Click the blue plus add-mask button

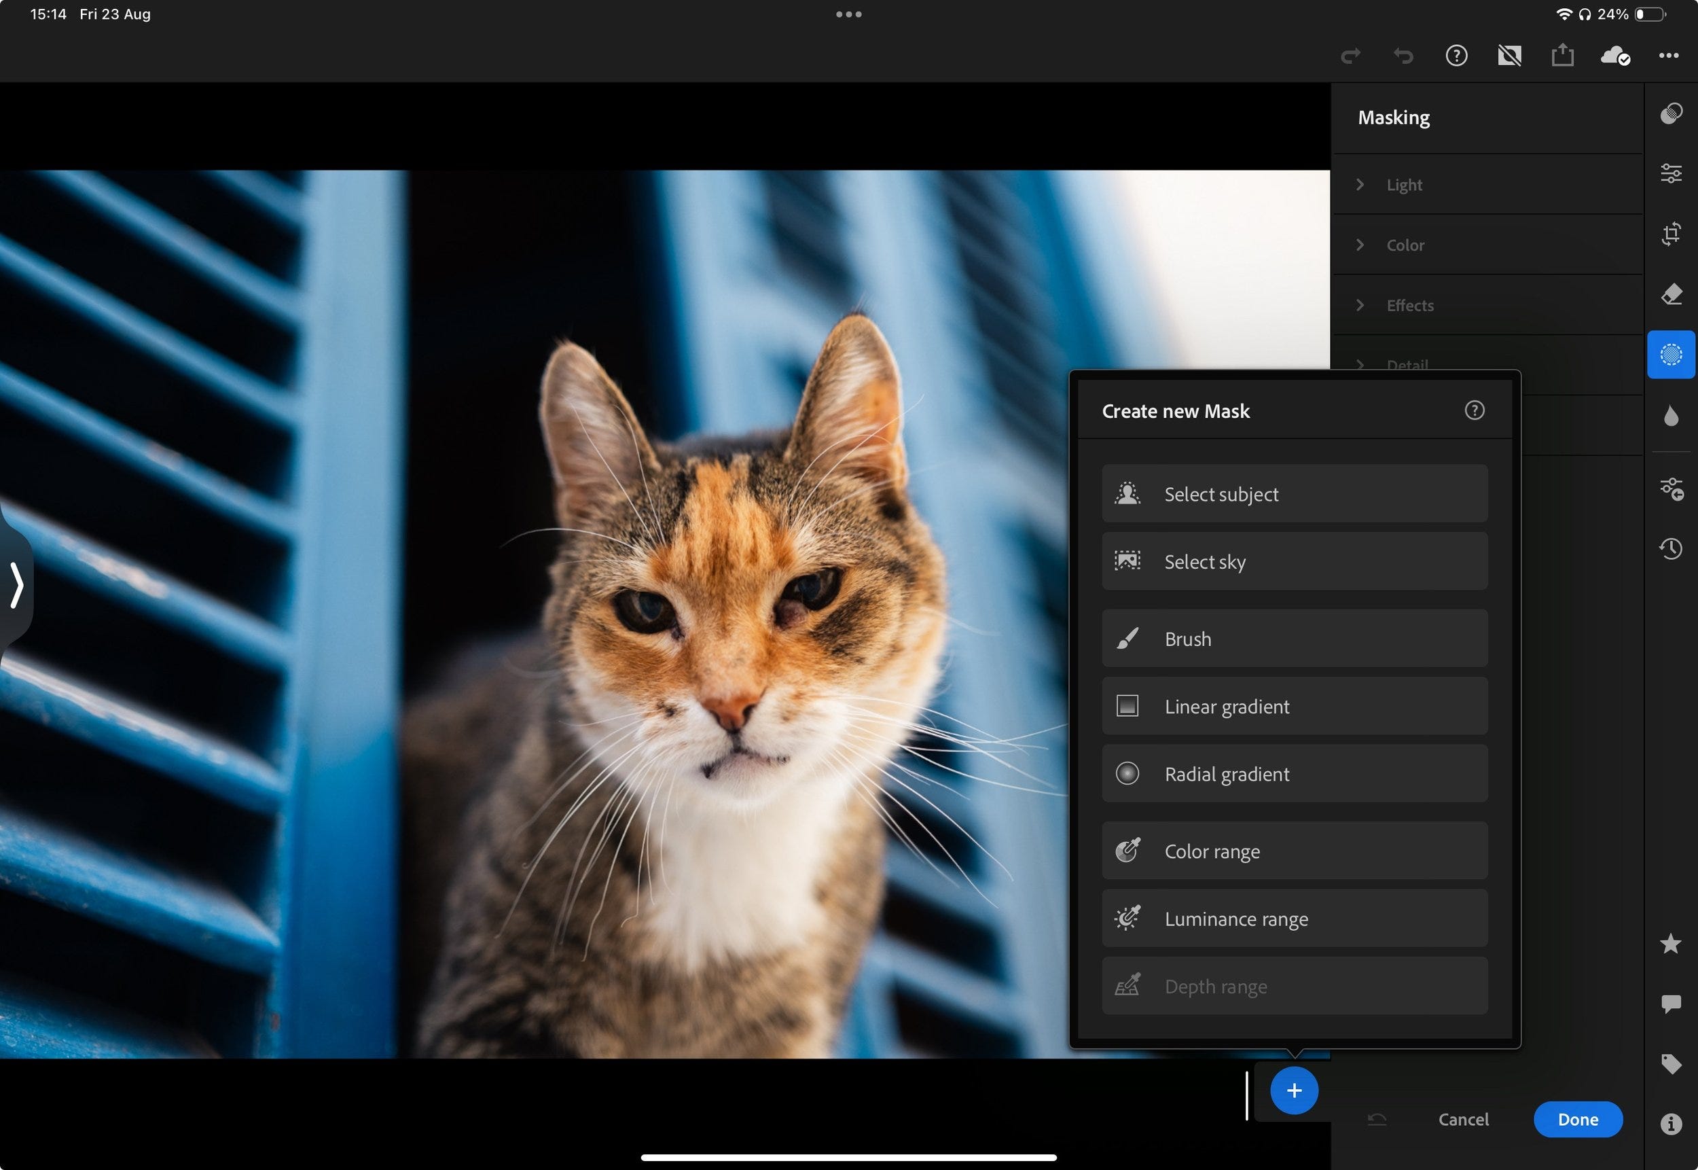tap(1293, 1091)
